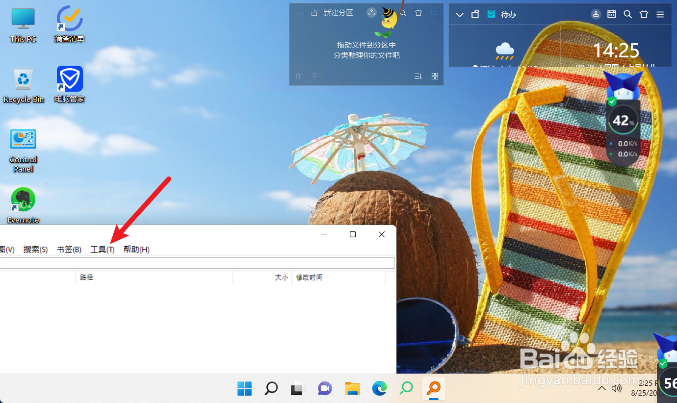Sort results by the 修改时间 column header
This screenshot has width=677, height=403.
[339, 277]
